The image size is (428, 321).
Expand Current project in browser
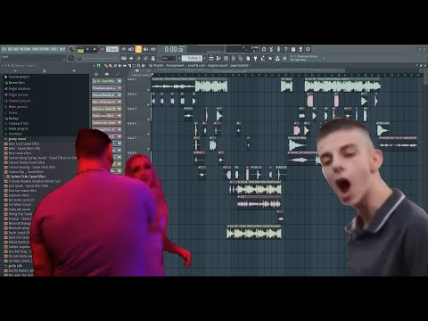coord(17,77)
